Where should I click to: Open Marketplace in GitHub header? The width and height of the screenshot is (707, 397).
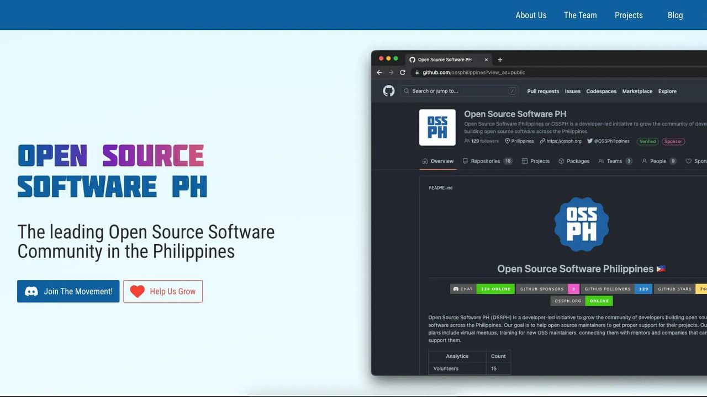pos(637,91)
